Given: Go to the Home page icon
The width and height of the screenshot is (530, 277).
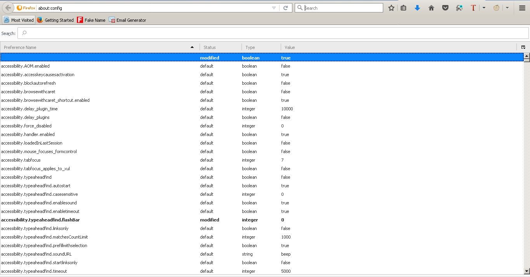Looking at the screenshot, I should click(431, 7).
